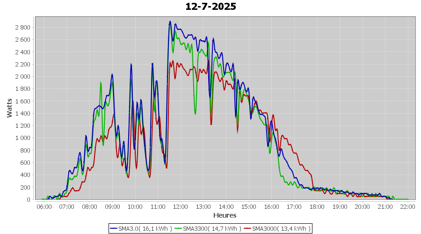Click the 11:00 time tick label
The width and height of the screenshot is (421, 234).
[158, 206]
